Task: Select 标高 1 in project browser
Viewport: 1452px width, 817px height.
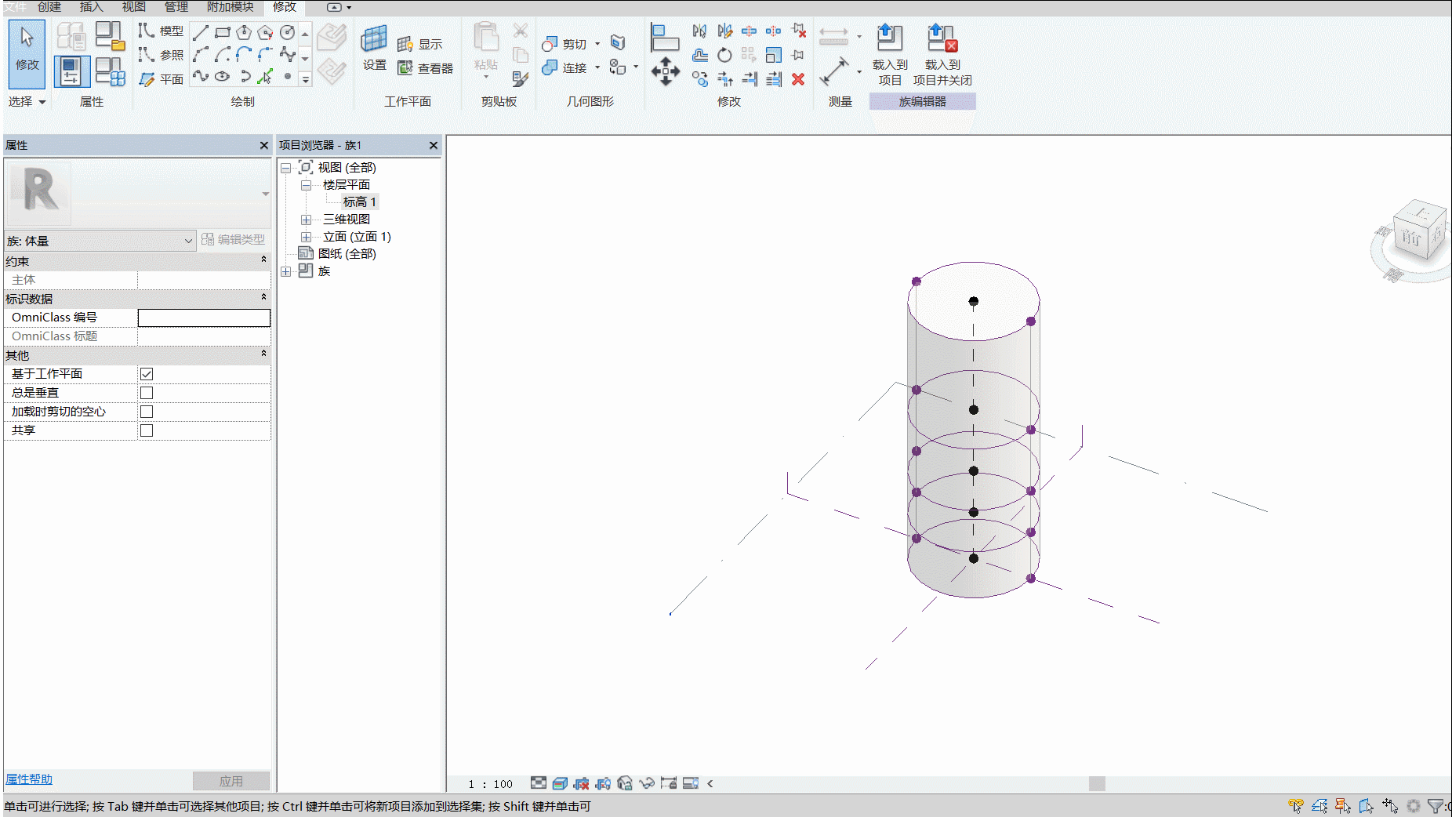Action: [360, 202]
